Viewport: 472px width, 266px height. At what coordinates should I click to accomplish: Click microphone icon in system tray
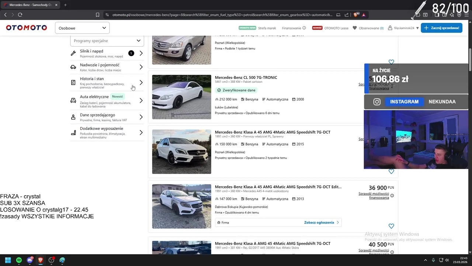pyautogui.click(x=433, y=260)
